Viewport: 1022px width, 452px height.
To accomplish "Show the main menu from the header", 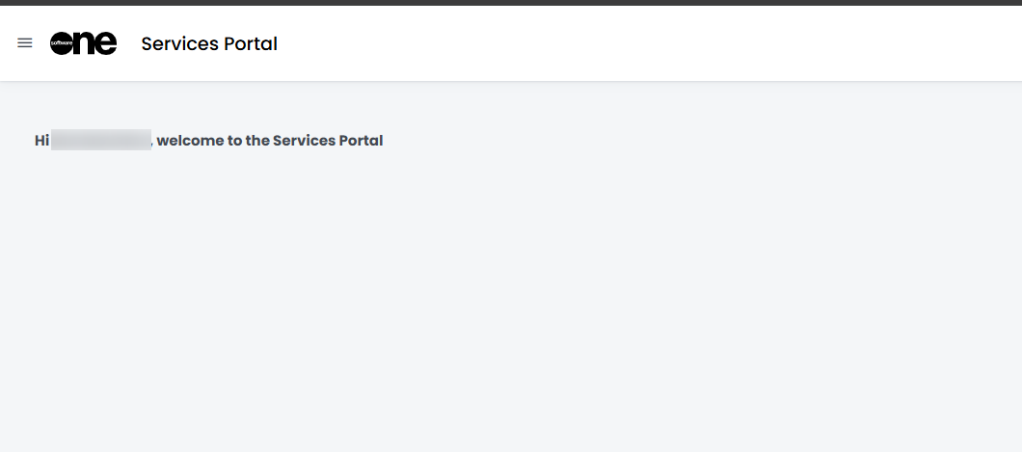I will pos(25,43).
